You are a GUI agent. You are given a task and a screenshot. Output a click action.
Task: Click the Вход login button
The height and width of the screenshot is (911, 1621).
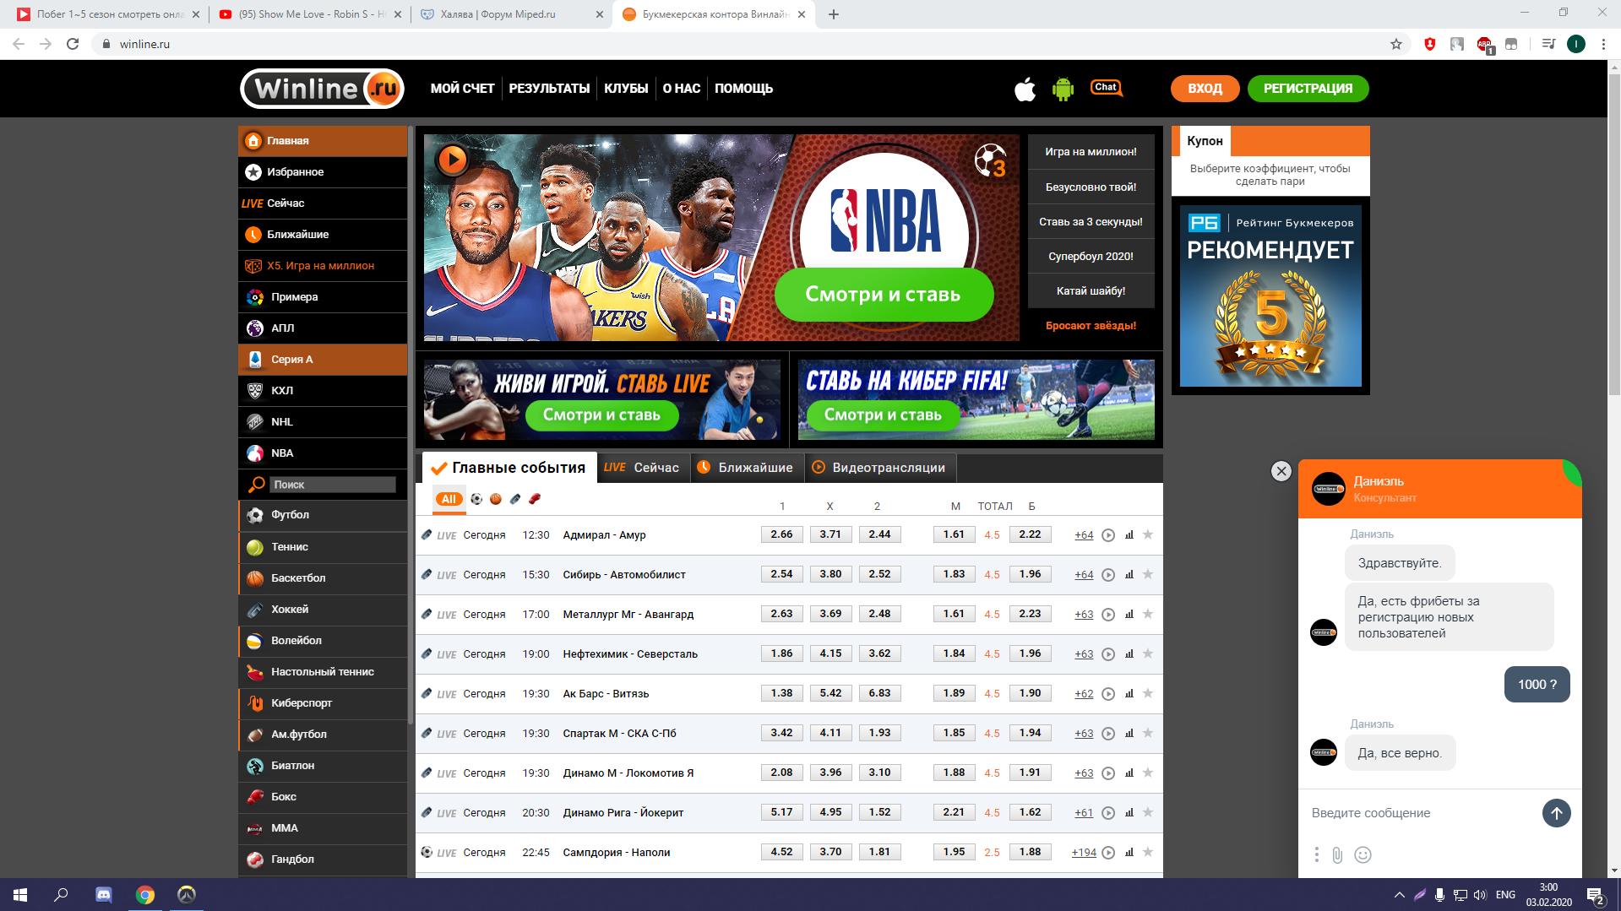point(1205,89)
